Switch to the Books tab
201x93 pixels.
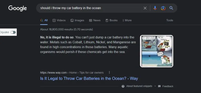point(112,20)
